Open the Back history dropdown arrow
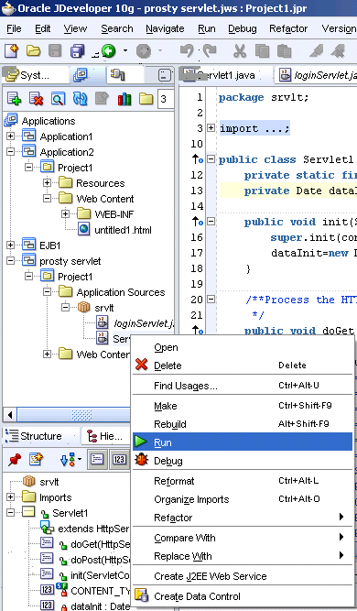The height and width of the screenshot is (611, 357). point(125,50)
